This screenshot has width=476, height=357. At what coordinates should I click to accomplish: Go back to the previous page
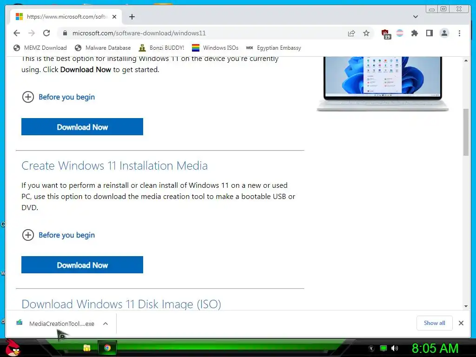(x=17, y=33)
